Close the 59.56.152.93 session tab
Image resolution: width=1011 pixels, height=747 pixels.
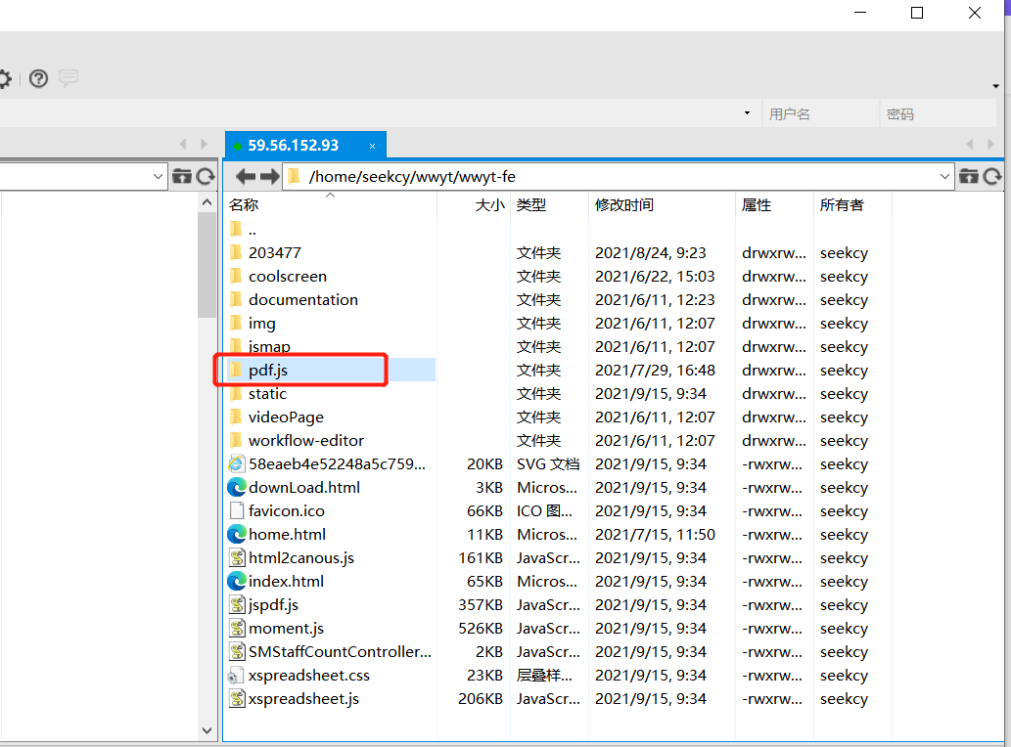[372, 147]
